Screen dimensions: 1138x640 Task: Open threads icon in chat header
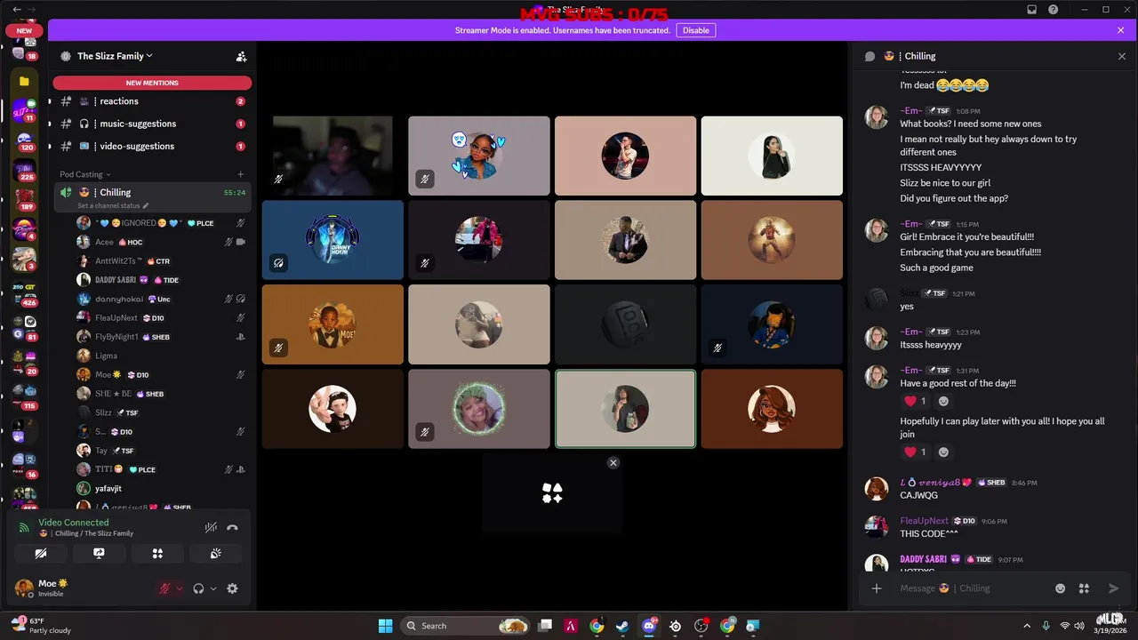[870, 56]
